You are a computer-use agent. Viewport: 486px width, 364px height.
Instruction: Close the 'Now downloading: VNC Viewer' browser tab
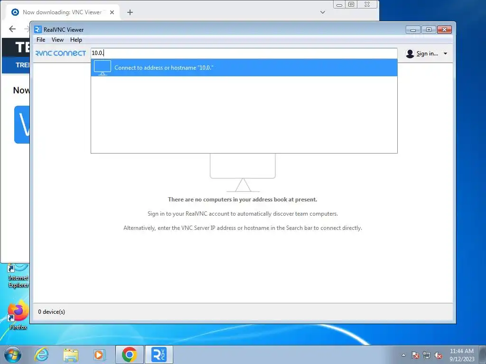tap(112, 12)
